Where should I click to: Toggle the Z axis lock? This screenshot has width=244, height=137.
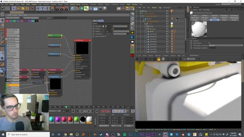tap(47, 8)
